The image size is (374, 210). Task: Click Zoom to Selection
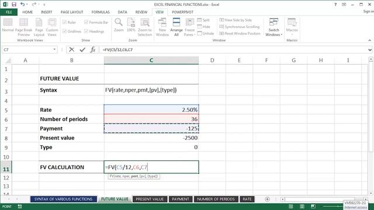[x=145, y=27]
